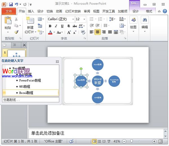The image size is (169, 146).
Task: Decrease font size with small A
Action: pyautogui.click(x=75, y=32)
